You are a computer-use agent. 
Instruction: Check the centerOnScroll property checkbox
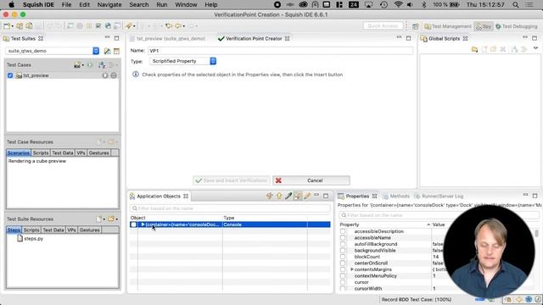click(x=343, y=263)
